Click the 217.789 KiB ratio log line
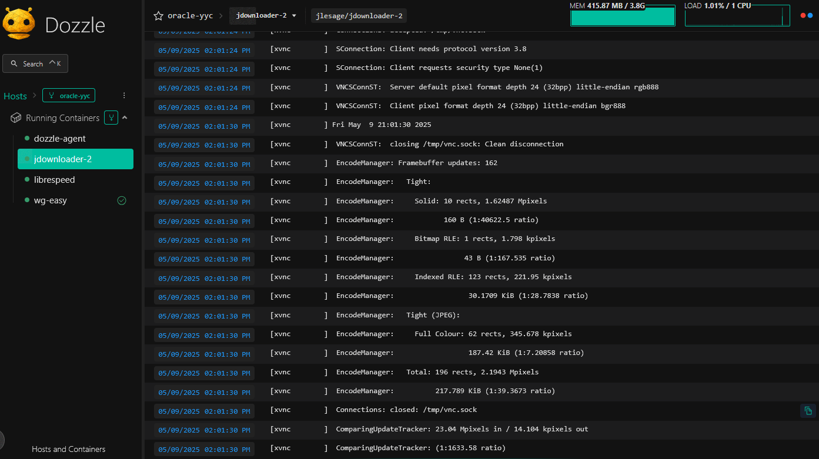The height and width of the screenshot is (459, 819). point(482,391)
